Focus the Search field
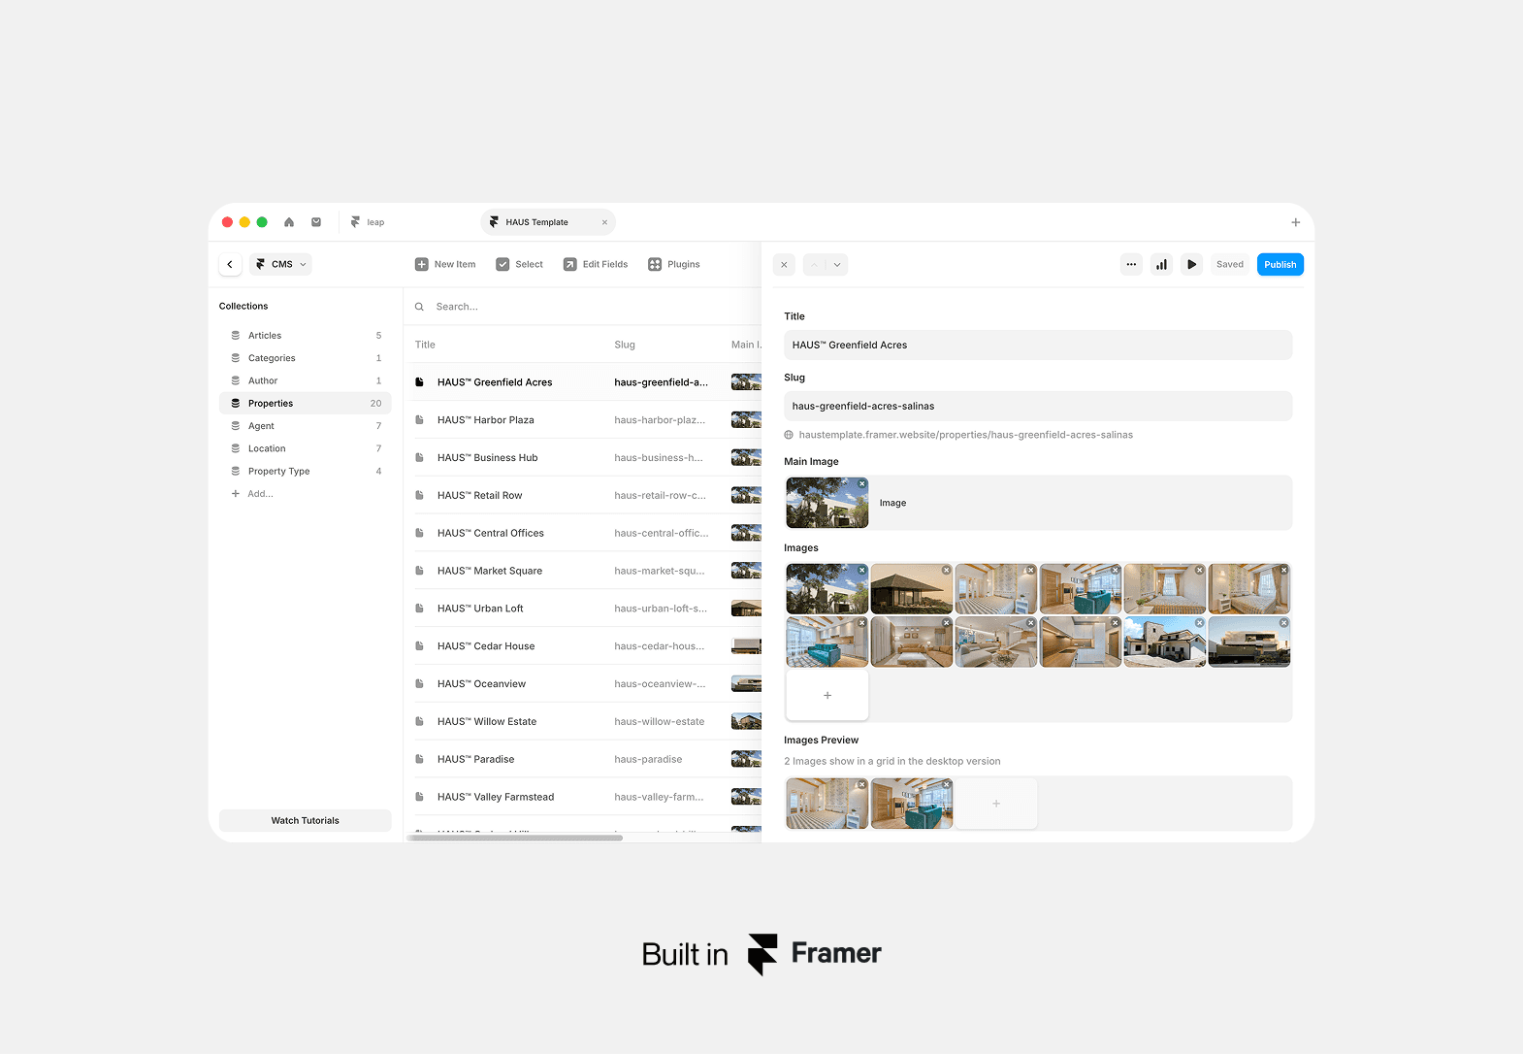The height and width of the screenshot is (1054, 1523). point(582,307)
